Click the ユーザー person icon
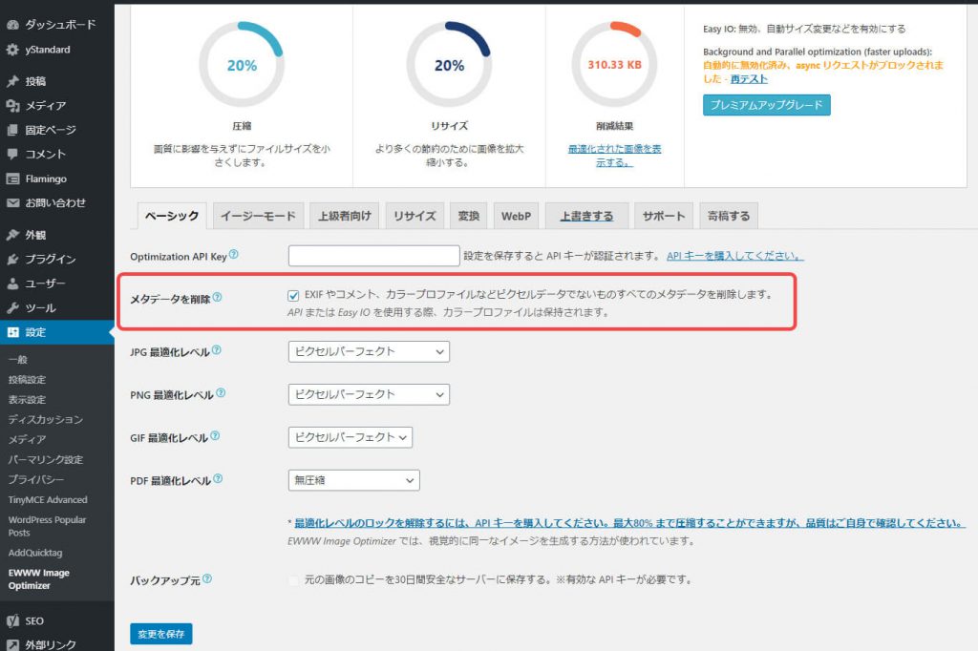The height and width of the screenshot is (651, 978). (12, 283)
